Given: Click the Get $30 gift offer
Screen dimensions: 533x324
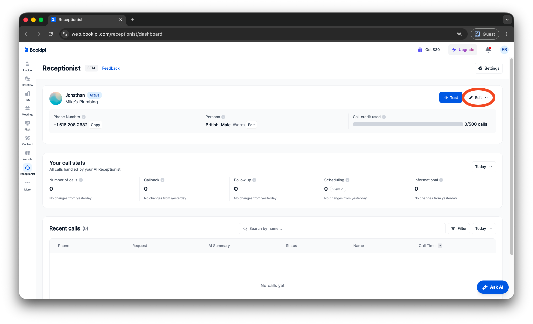Looking at the screenshot, I should coord(429,50).
